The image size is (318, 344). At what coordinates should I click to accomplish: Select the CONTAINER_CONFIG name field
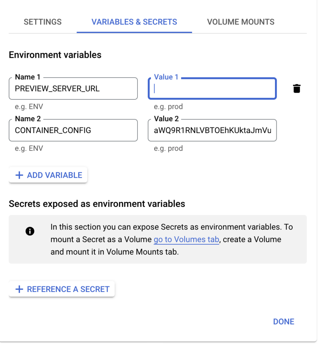(x=73, y=130)
